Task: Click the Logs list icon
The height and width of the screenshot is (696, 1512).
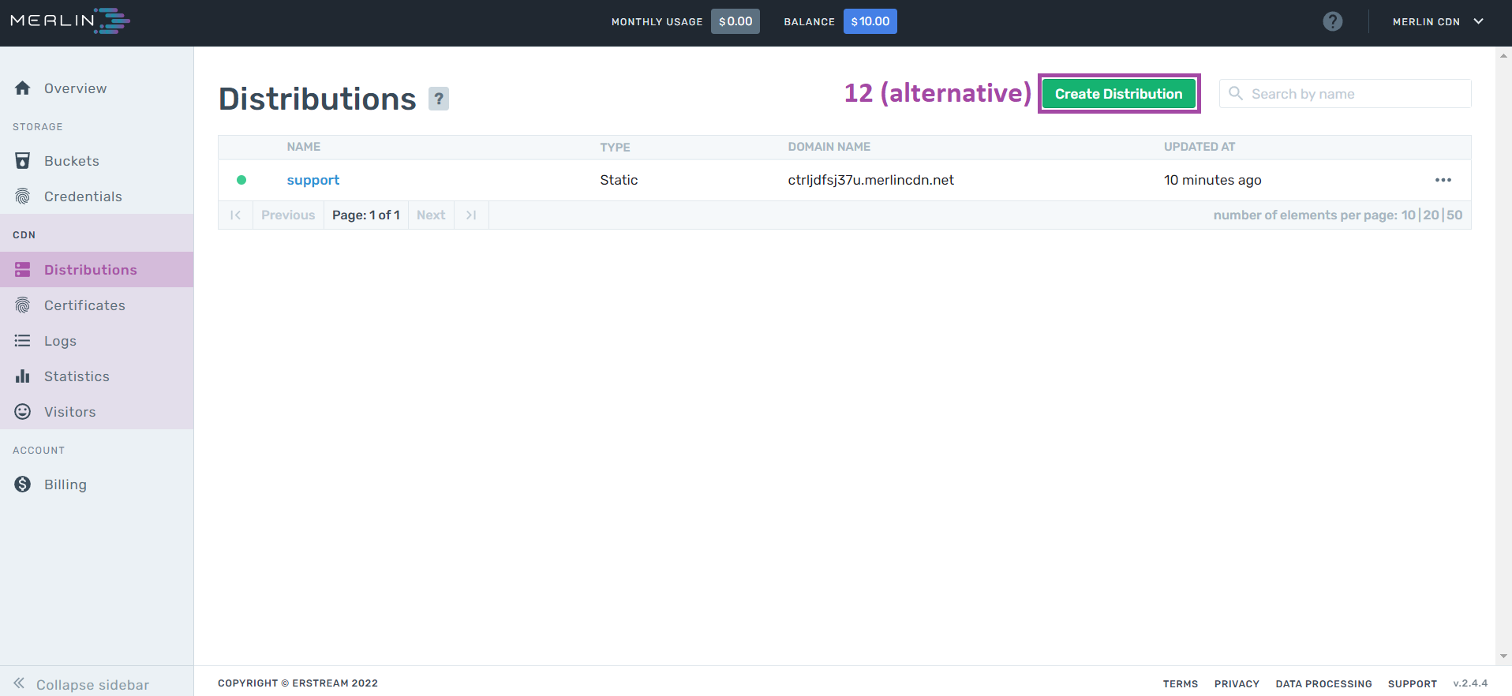Action: click(23, 341)
